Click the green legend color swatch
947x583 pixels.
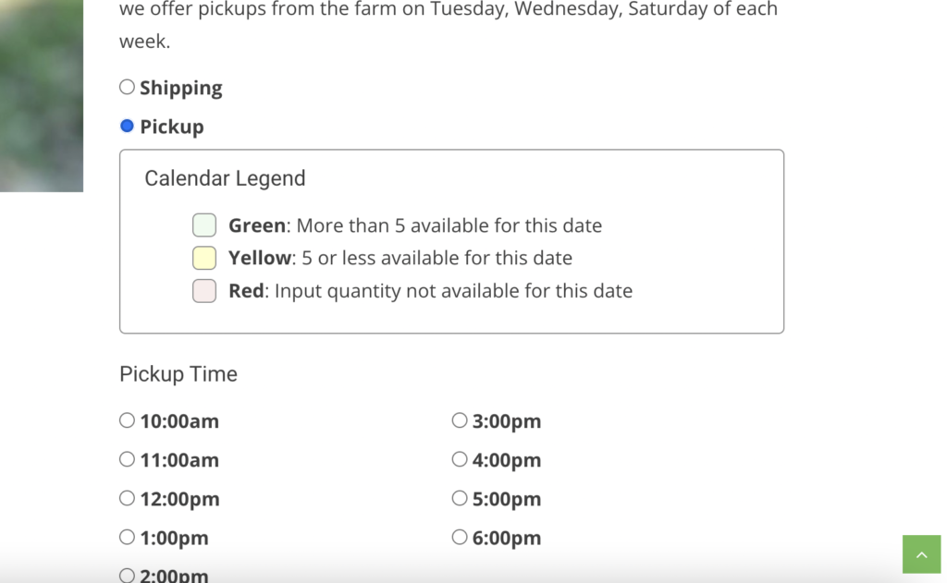(x=204, y=225)
